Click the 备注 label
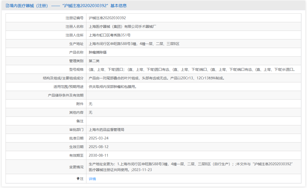The image size is (307, 188). (80, 121)
